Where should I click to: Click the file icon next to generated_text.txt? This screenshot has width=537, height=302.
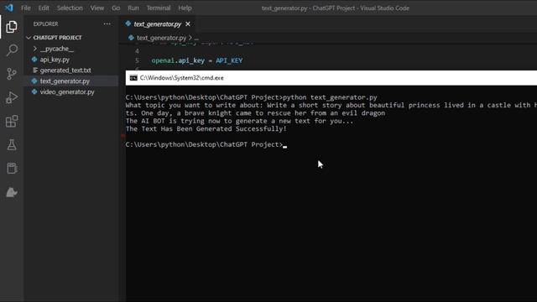pyautogui.click(x=34, y=70)
